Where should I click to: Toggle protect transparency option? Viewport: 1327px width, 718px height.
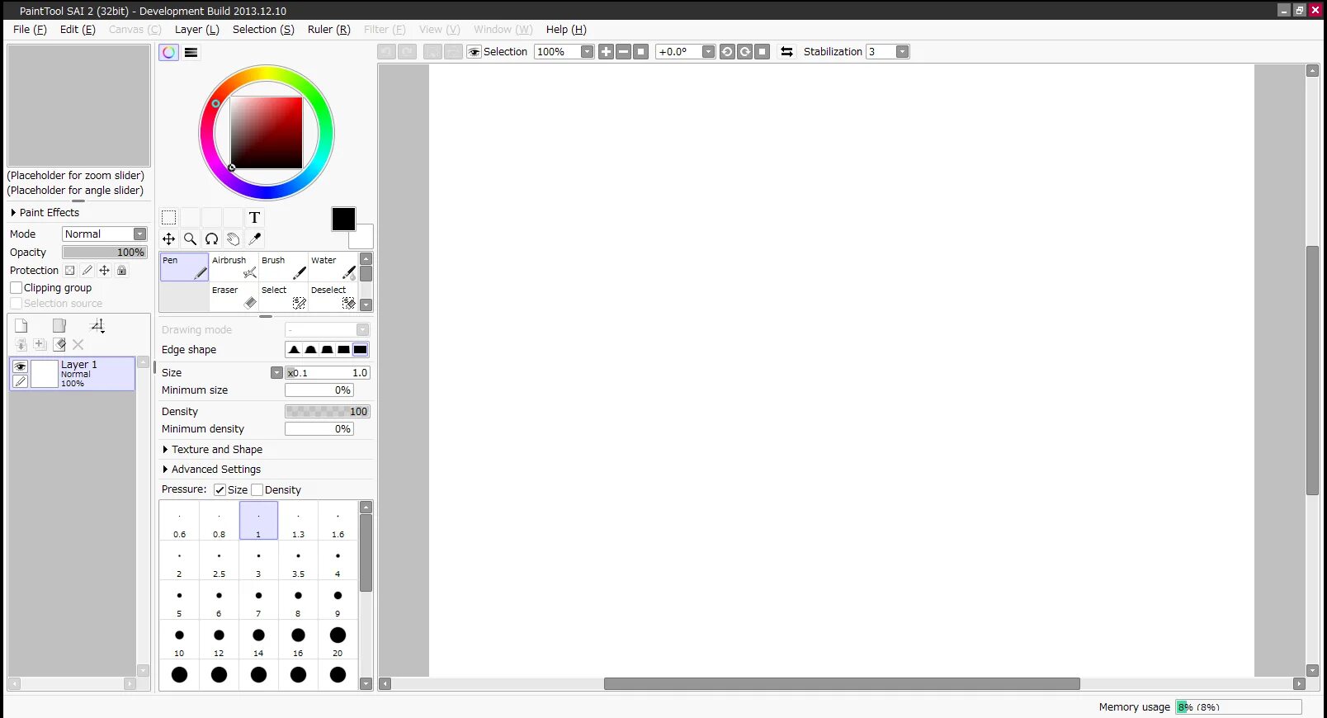click(70, 270)
